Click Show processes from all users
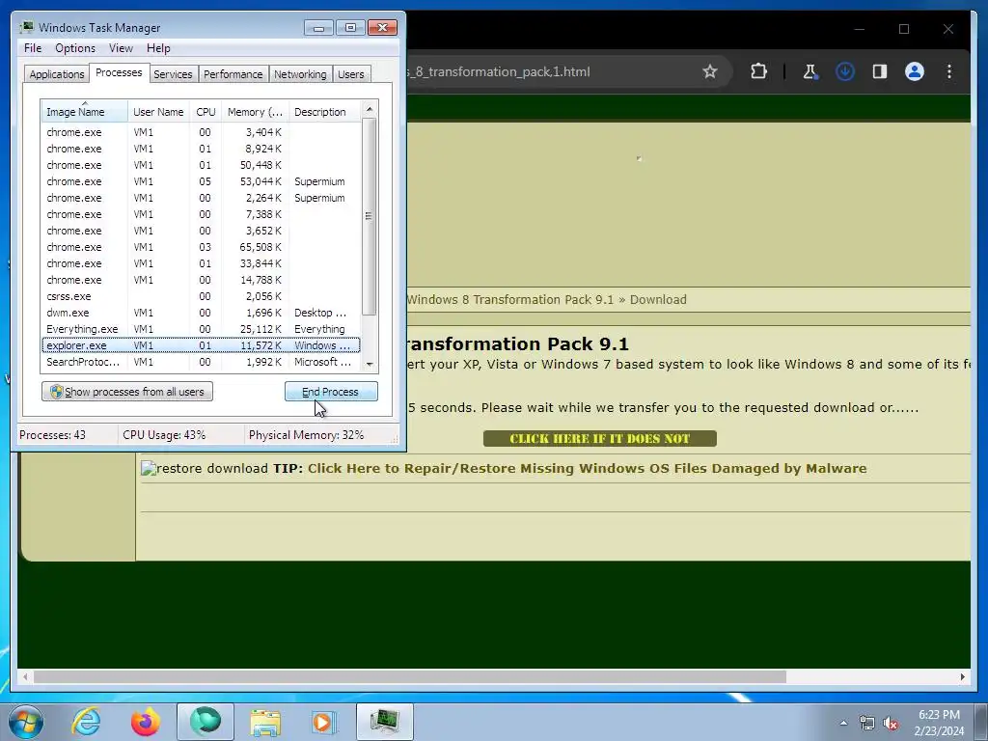 (127, 392)
